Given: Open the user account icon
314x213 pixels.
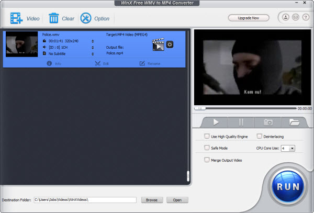Looking at the screenshot, I should (286, 17).
